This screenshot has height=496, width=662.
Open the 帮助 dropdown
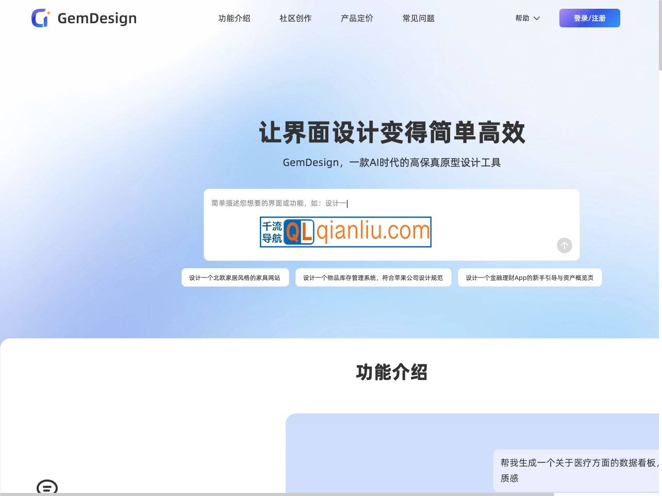tap(522, 18)
